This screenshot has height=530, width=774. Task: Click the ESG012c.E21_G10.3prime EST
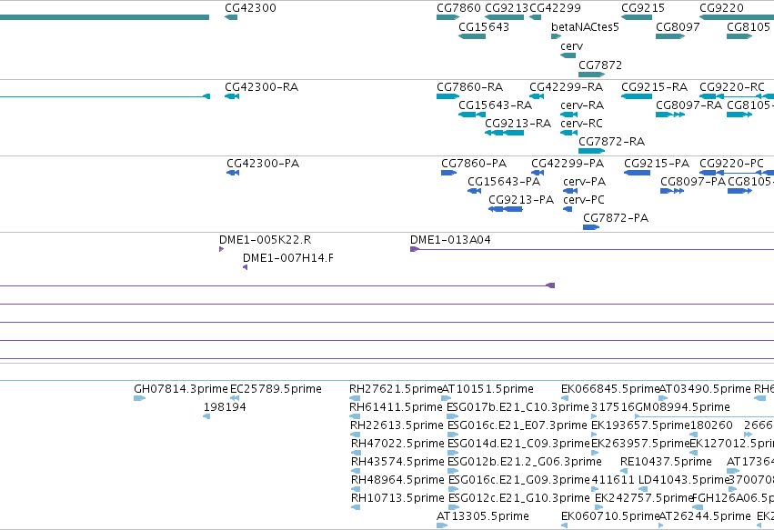point(454,508)
